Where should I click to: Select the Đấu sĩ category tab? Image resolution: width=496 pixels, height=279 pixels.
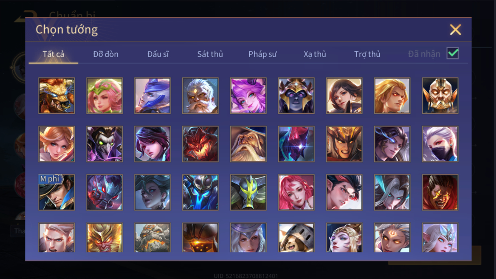point(158,54)
